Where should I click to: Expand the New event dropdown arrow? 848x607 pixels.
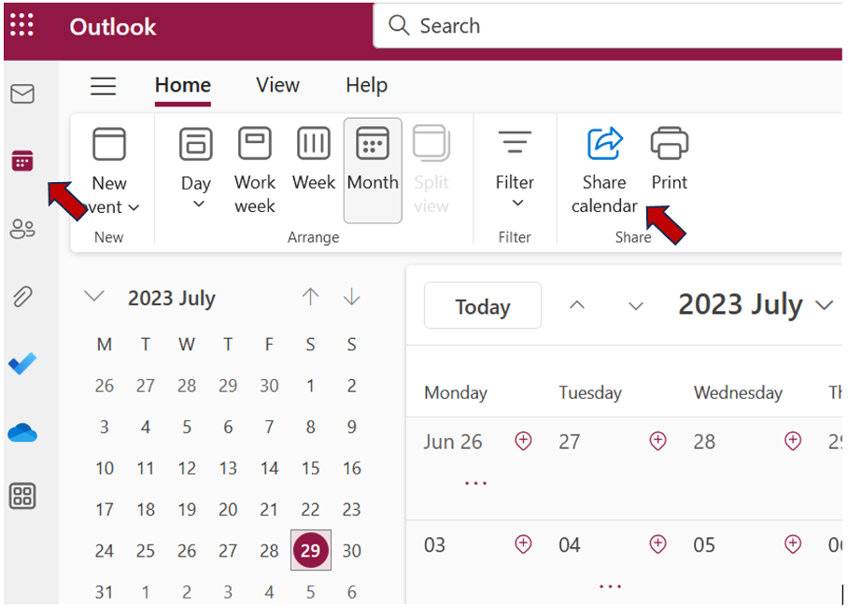pos(134,207)
